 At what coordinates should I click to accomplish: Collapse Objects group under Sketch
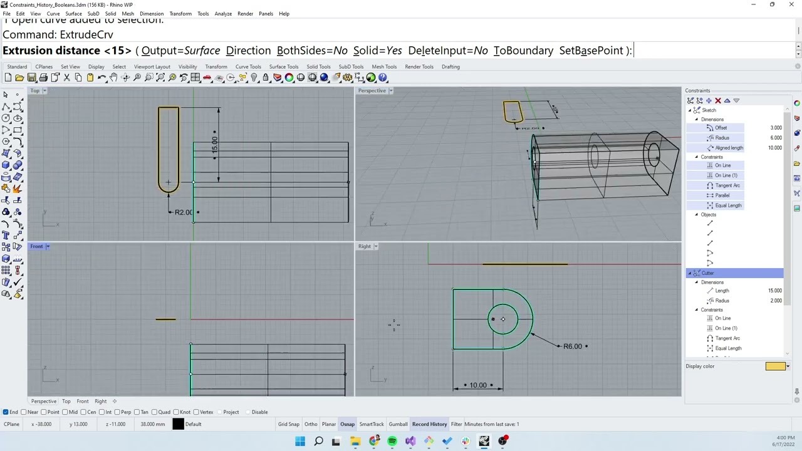(696, 215)
